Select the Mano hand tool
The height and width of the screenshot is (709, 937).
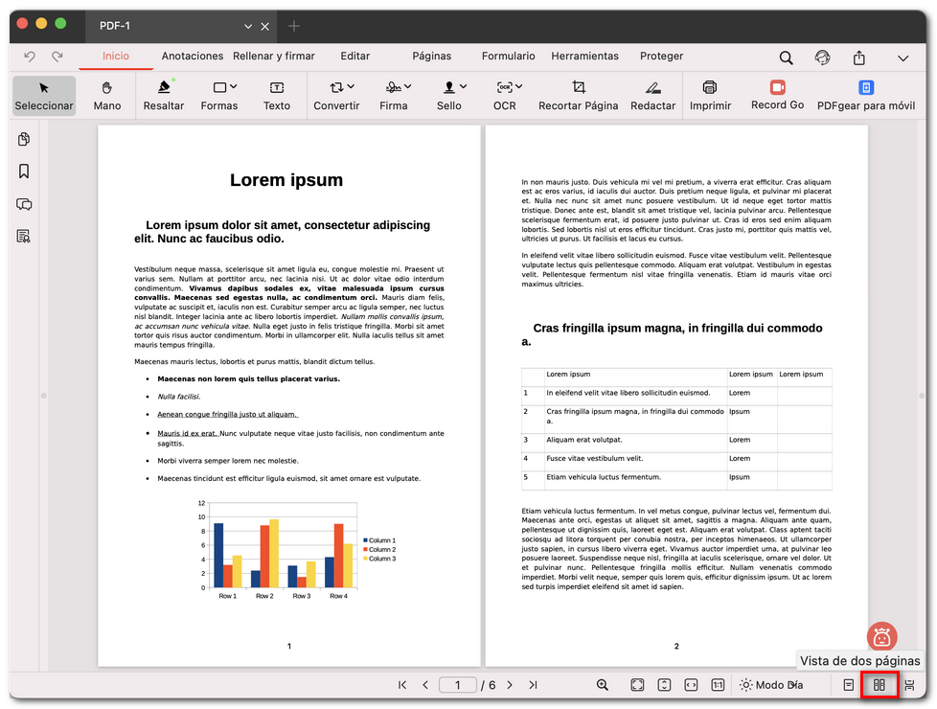click(107, 95)
